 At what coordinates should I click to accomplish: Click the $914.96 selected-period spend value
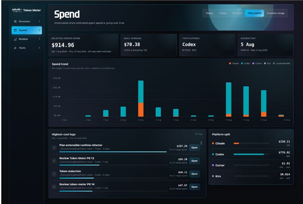pyautogui.click(x=63, y=45)
